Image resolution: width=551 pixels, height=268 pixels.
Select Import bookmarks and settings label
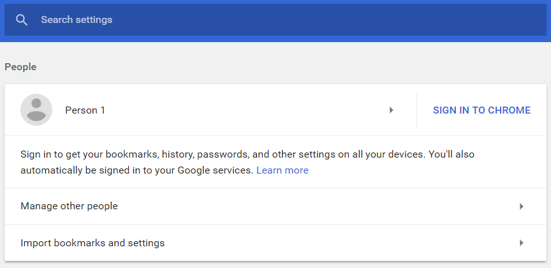(92, 243)
